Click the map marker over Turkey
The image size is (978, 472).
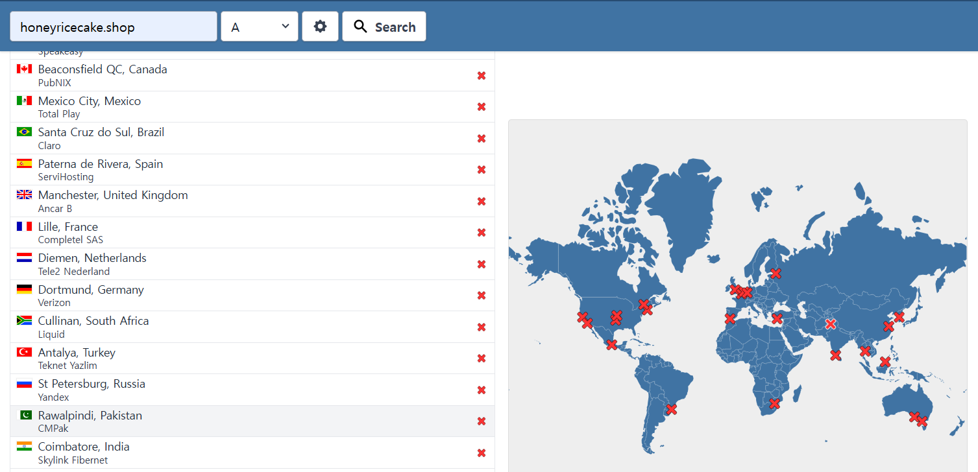point(777,318)
